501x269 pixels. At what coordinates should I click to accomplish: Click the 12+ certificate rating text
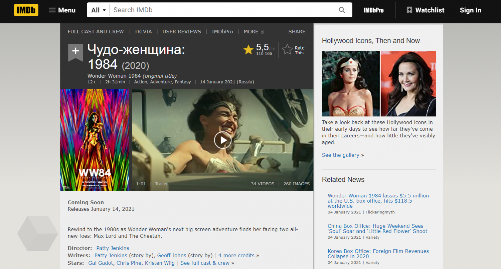pos(92,82)
